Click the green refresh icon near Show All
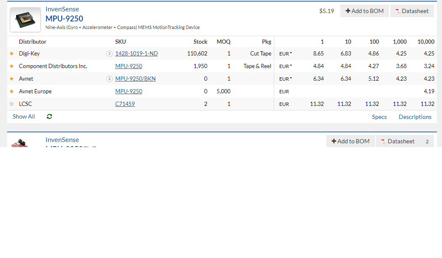The height and width of the screenshot is (258, 442). pyautogui.click(x=49, y=116)
